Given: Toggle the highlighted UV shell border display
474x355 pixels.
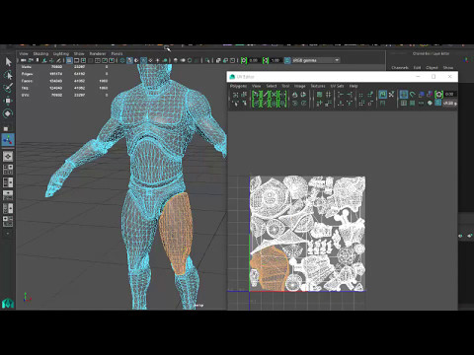Looking at the screenshot, I should click(382, 95).
